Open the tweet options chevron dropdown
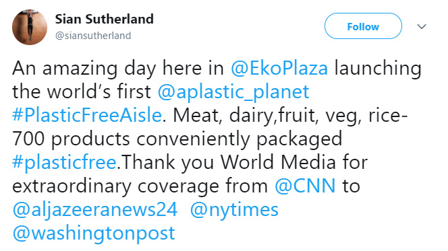The width and height of the screenshot is (448, 251). pyautogui.click(x=422, y=26)
